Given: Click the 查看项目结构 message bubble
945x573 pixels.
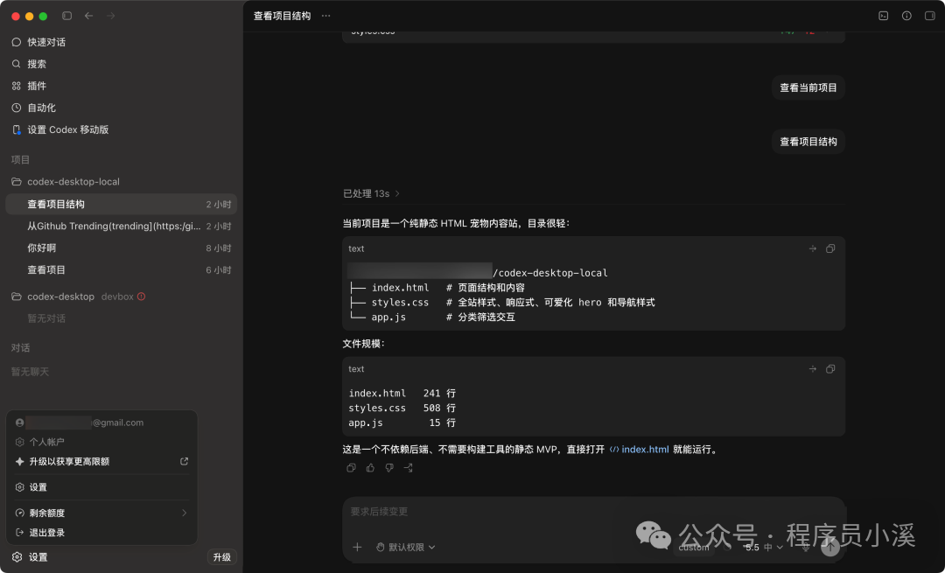Looking at the screenshot, I should click(x=808, y=142).
